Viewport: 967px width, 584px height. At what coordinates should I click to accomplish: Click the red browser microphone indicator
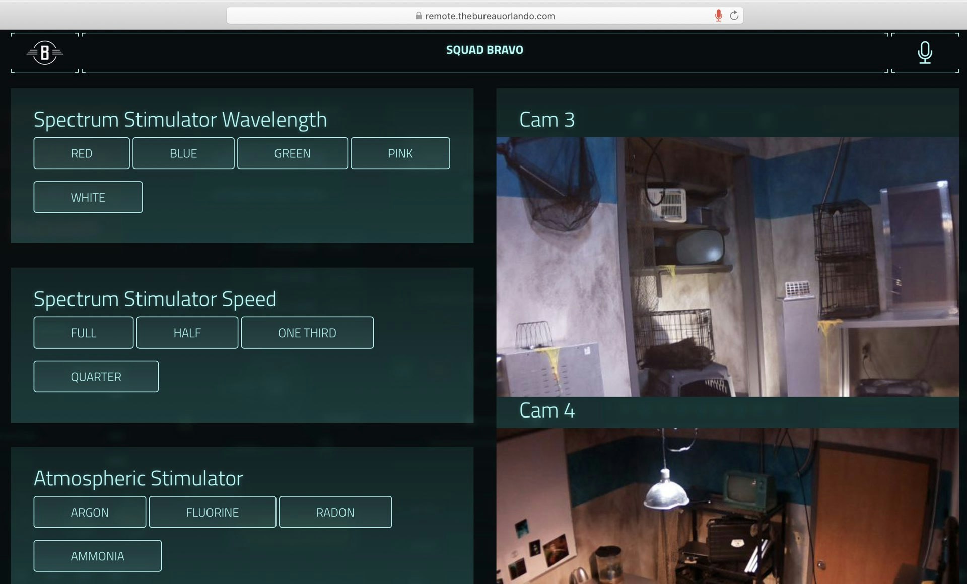[x=718, y=16]
